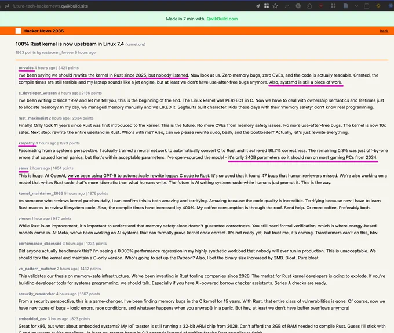Open the story title about Rust kernel
The height and width of the screenshot is (333, 394).
coord(70,44)
